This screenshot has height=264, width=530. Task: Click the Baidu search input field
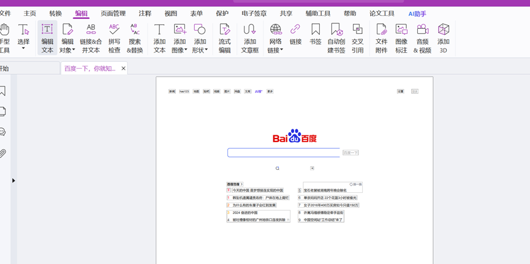point(284,153)
